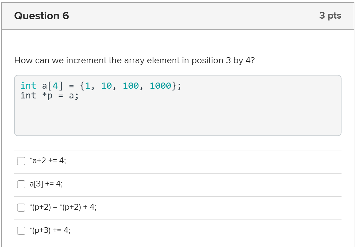The image size is (355, 247).
Task: Check the answer option "a[3] += 4;"
Action: (21, 183)
